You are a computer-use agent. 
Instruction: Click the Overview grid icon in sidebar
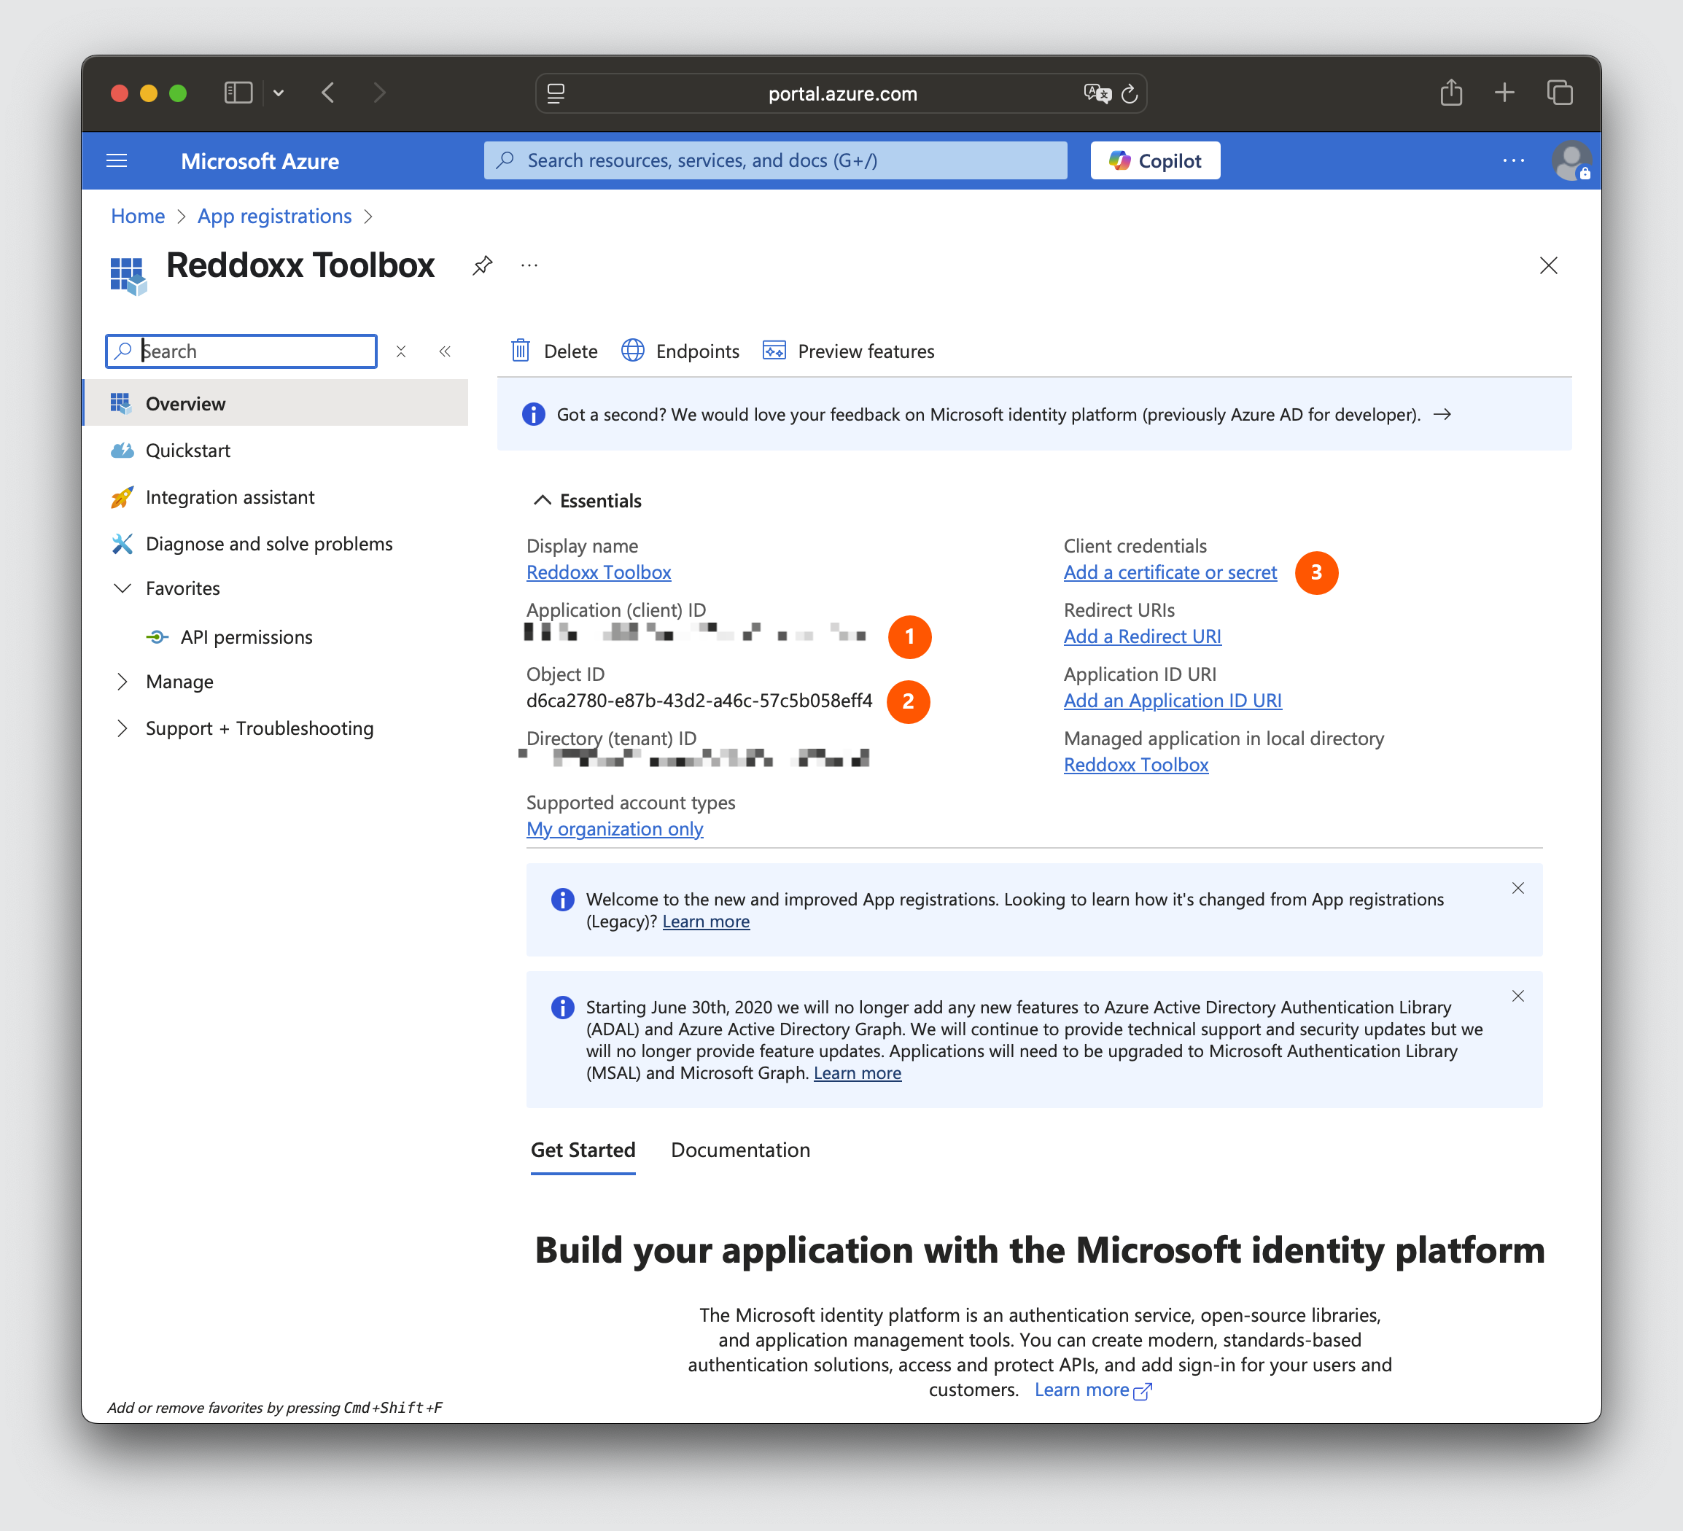[121, 403]
